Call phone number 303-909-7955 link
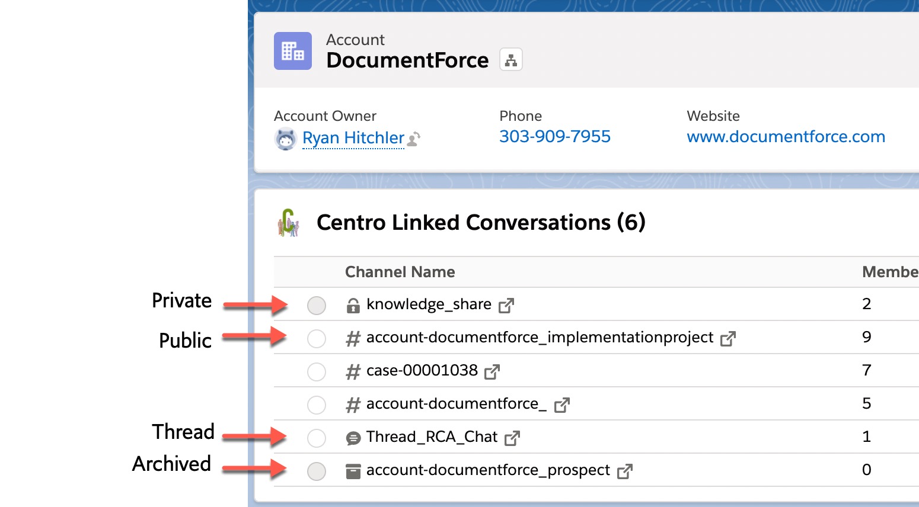Image resolution: width=919 pixels, height=507 pixels. pos(555,137)
